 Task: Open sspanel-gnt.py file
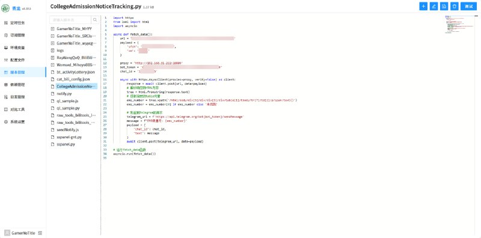tap(69, 137)
